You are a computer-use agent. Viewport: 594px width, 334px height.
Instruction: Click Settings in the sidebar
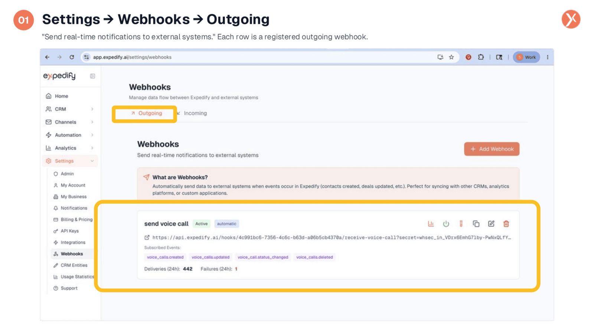[x=64, y=161]
